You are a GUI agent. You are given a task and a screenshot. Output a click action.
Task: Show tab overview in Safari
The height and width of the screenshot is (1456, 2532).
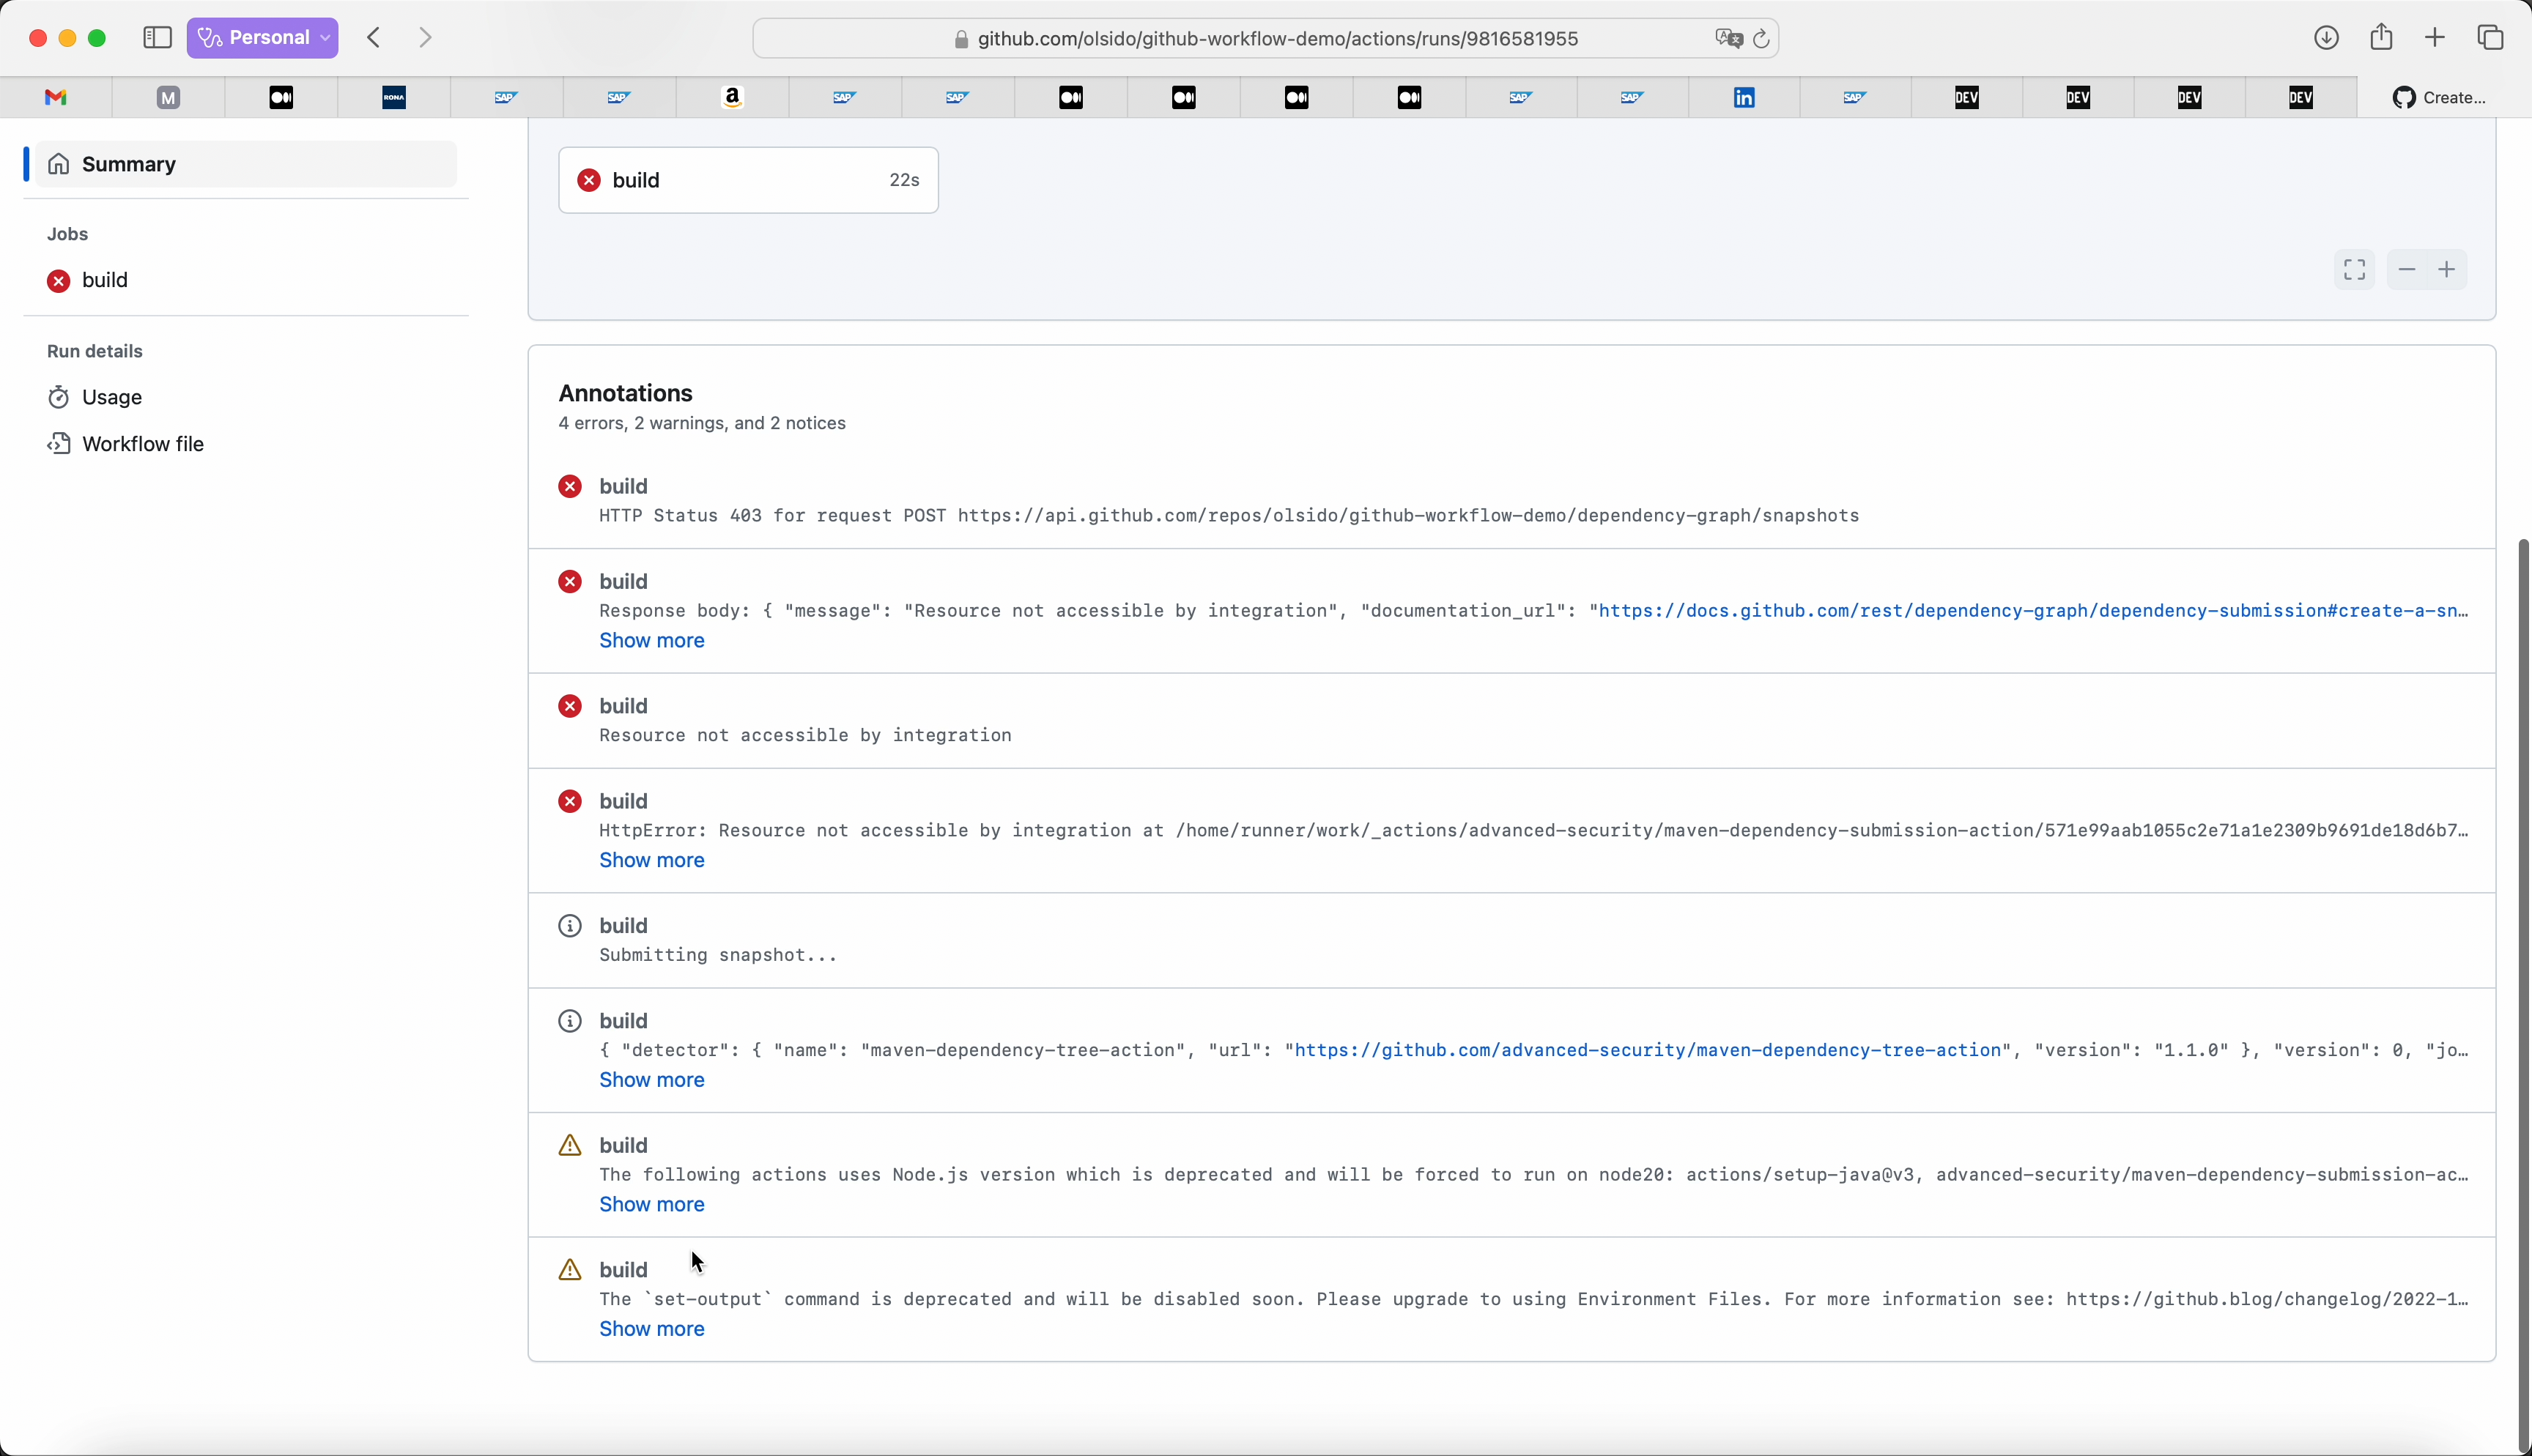(x=2490, y=38)
